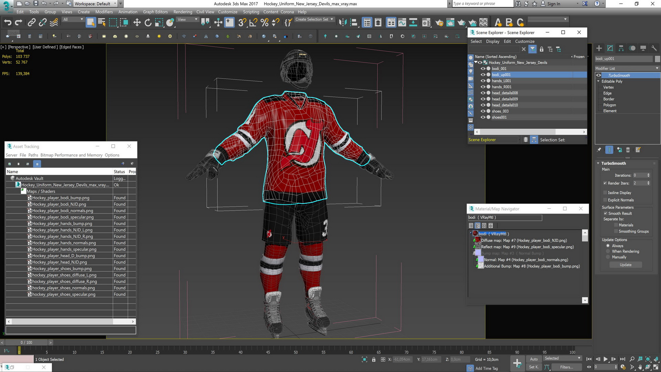661x372 pixels.
Task: Click the time slider 0 / 100 handle
Action: pos(26,343)
